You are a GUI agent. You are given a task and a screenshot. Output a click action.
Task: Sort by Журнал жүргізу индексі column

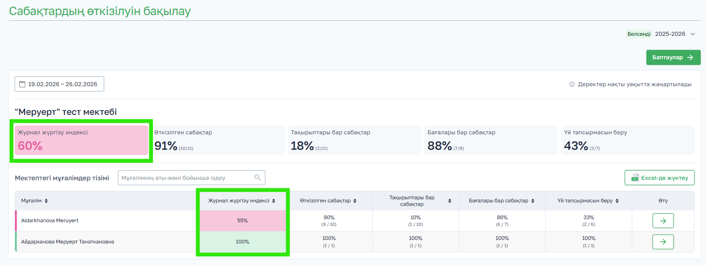[274, 201]
